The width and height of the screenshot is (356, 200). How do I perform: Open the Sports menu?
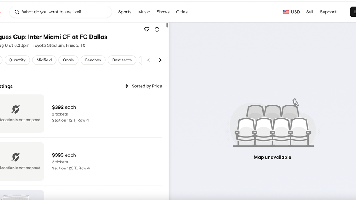(125, 12)
